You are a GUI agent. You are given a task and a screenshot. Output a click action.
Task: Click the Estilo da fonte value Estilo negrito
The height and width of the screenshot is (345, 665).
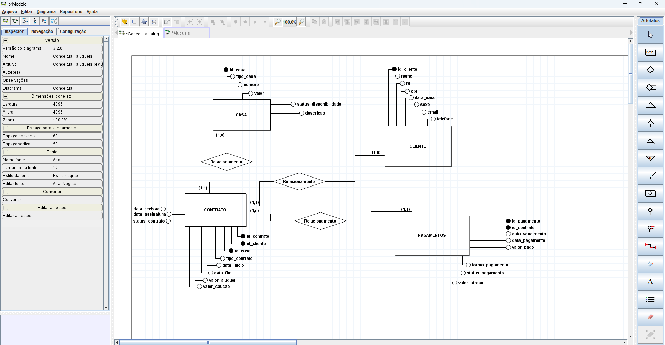[x=77, y=176]
